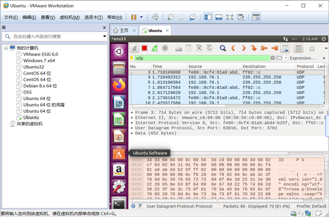
Task: Go to specified packet icon
Action: 254,48
